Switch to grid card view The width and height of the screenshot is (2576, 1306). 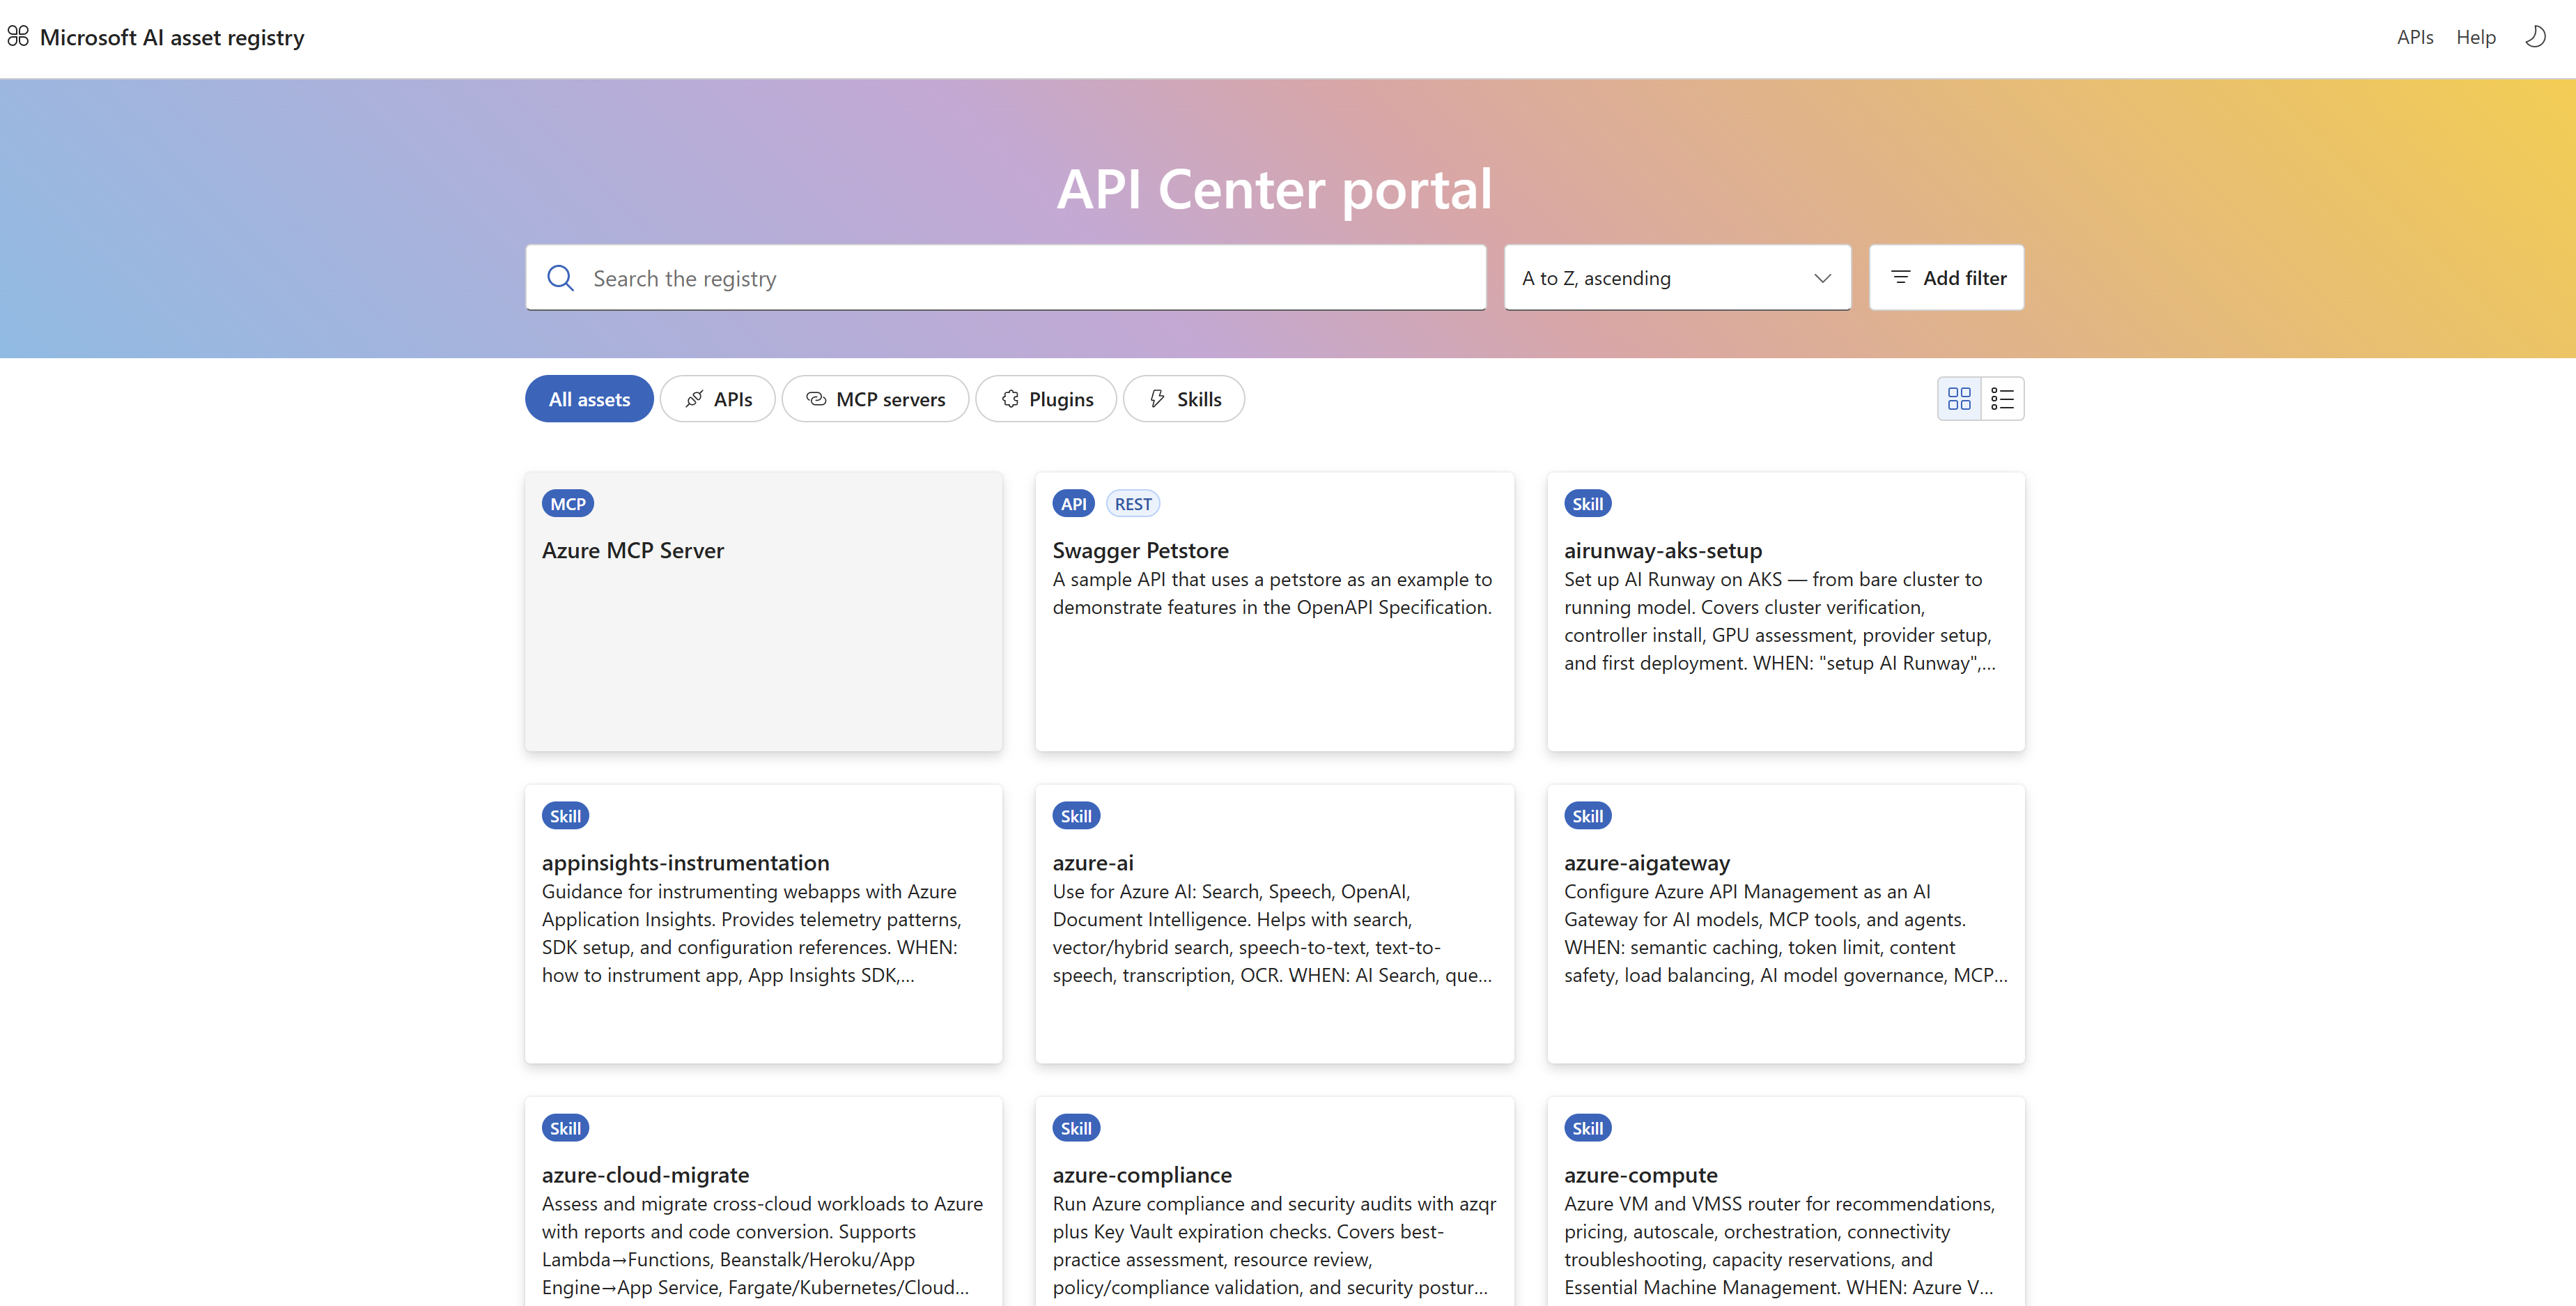tap(1959, 399)
